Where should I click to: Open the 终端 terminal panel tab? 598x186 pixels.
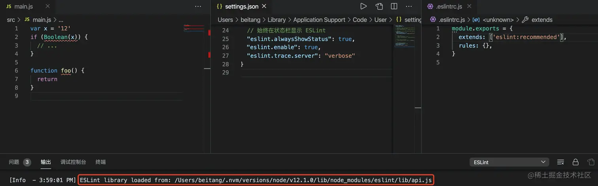click(x=100, y=162)
